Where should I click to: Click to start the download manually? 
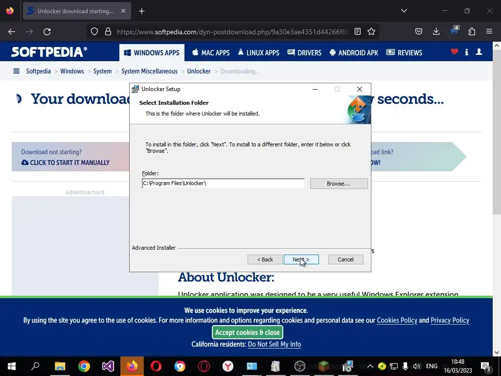coord(66,163)
